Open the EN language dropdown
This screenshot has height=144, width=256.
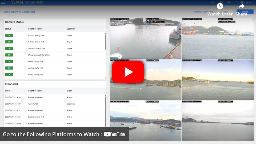229,2
